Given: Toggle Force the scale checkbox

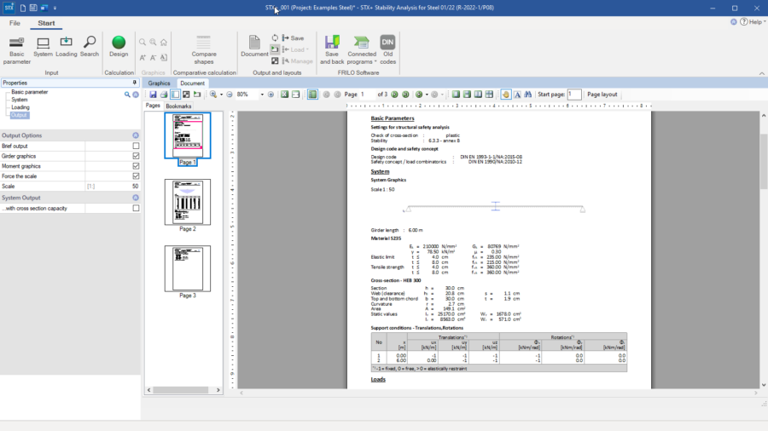Looking at the screenshot, I should pos(136,176).
